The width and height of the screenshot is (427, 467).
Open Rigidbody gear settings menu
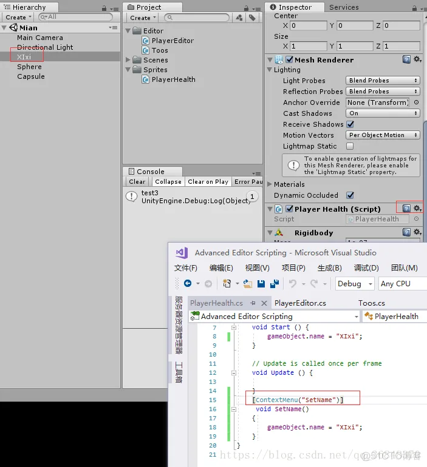417,232
